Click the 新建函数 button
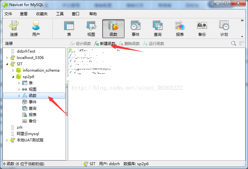The image size is (248, 169). click(105, 43)
